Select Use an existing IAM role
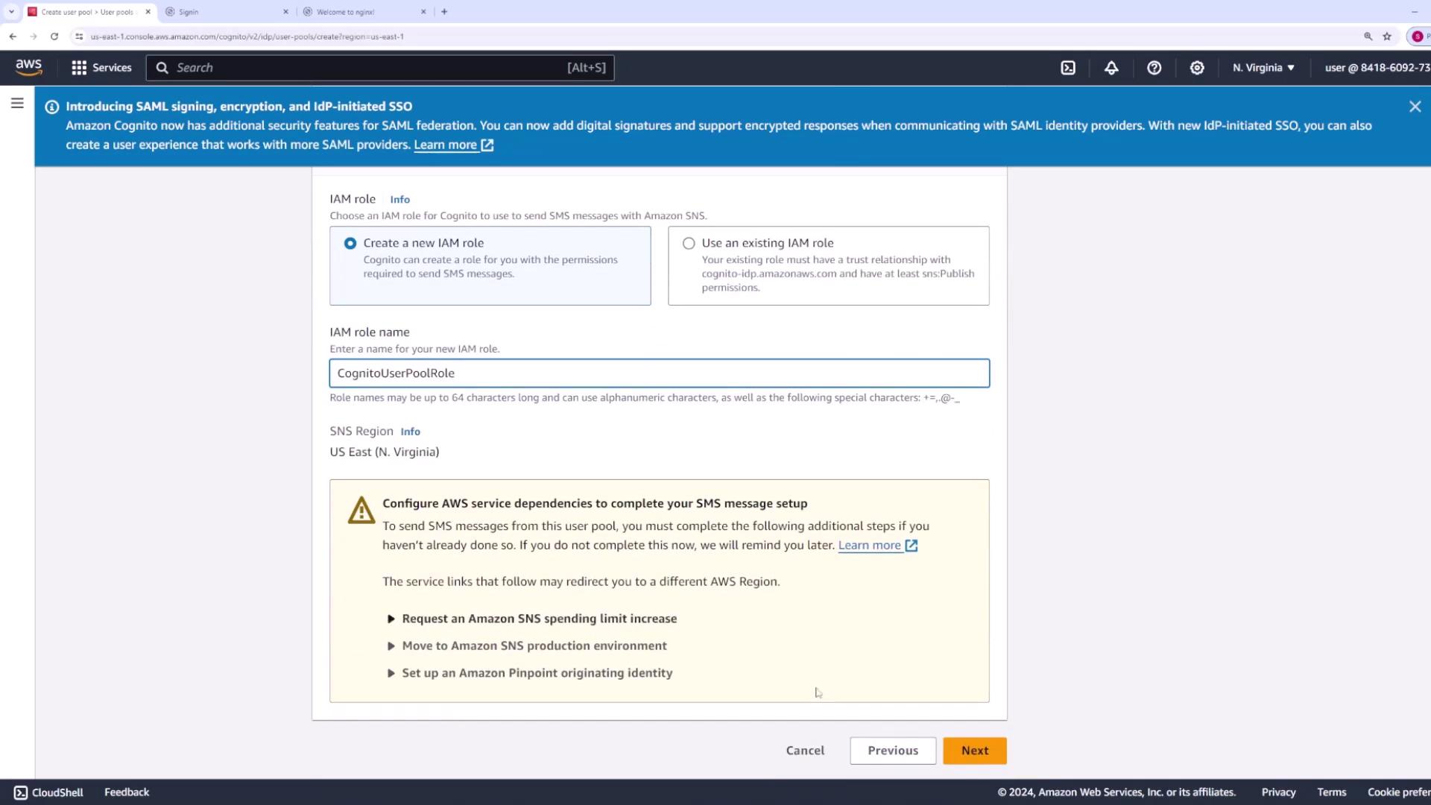 (x=689, y=244)
